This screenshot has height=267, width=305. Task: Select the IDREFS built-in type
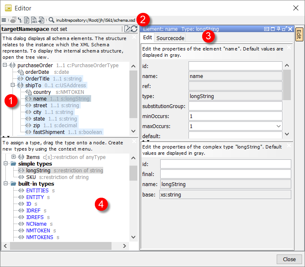(x=34, y=217)
